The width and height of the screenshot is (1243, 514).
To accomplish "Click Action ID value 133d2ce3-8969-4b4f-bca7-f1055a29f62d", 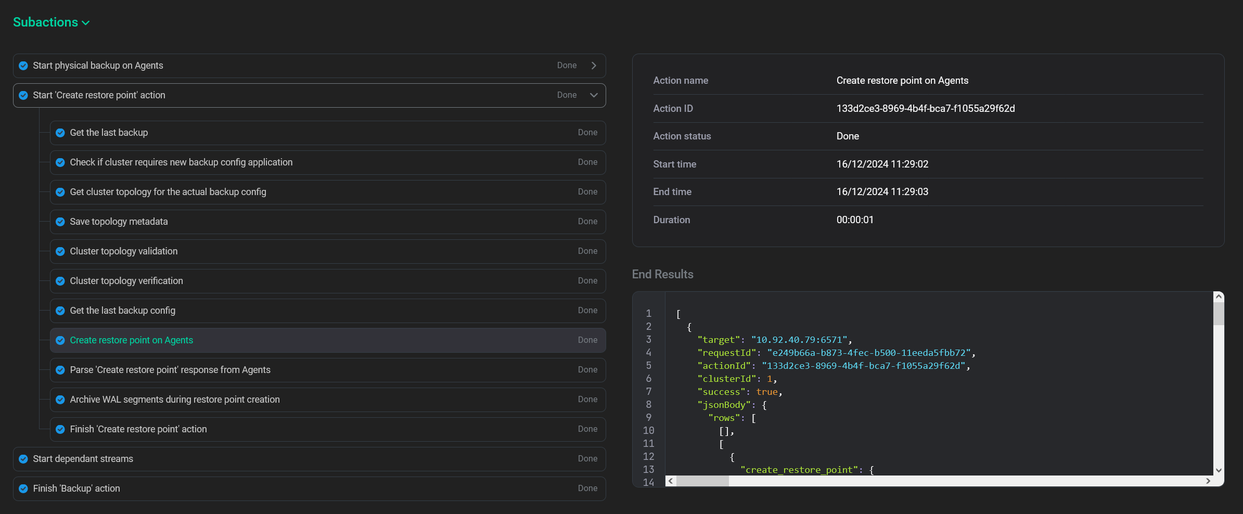I will 926,109.
